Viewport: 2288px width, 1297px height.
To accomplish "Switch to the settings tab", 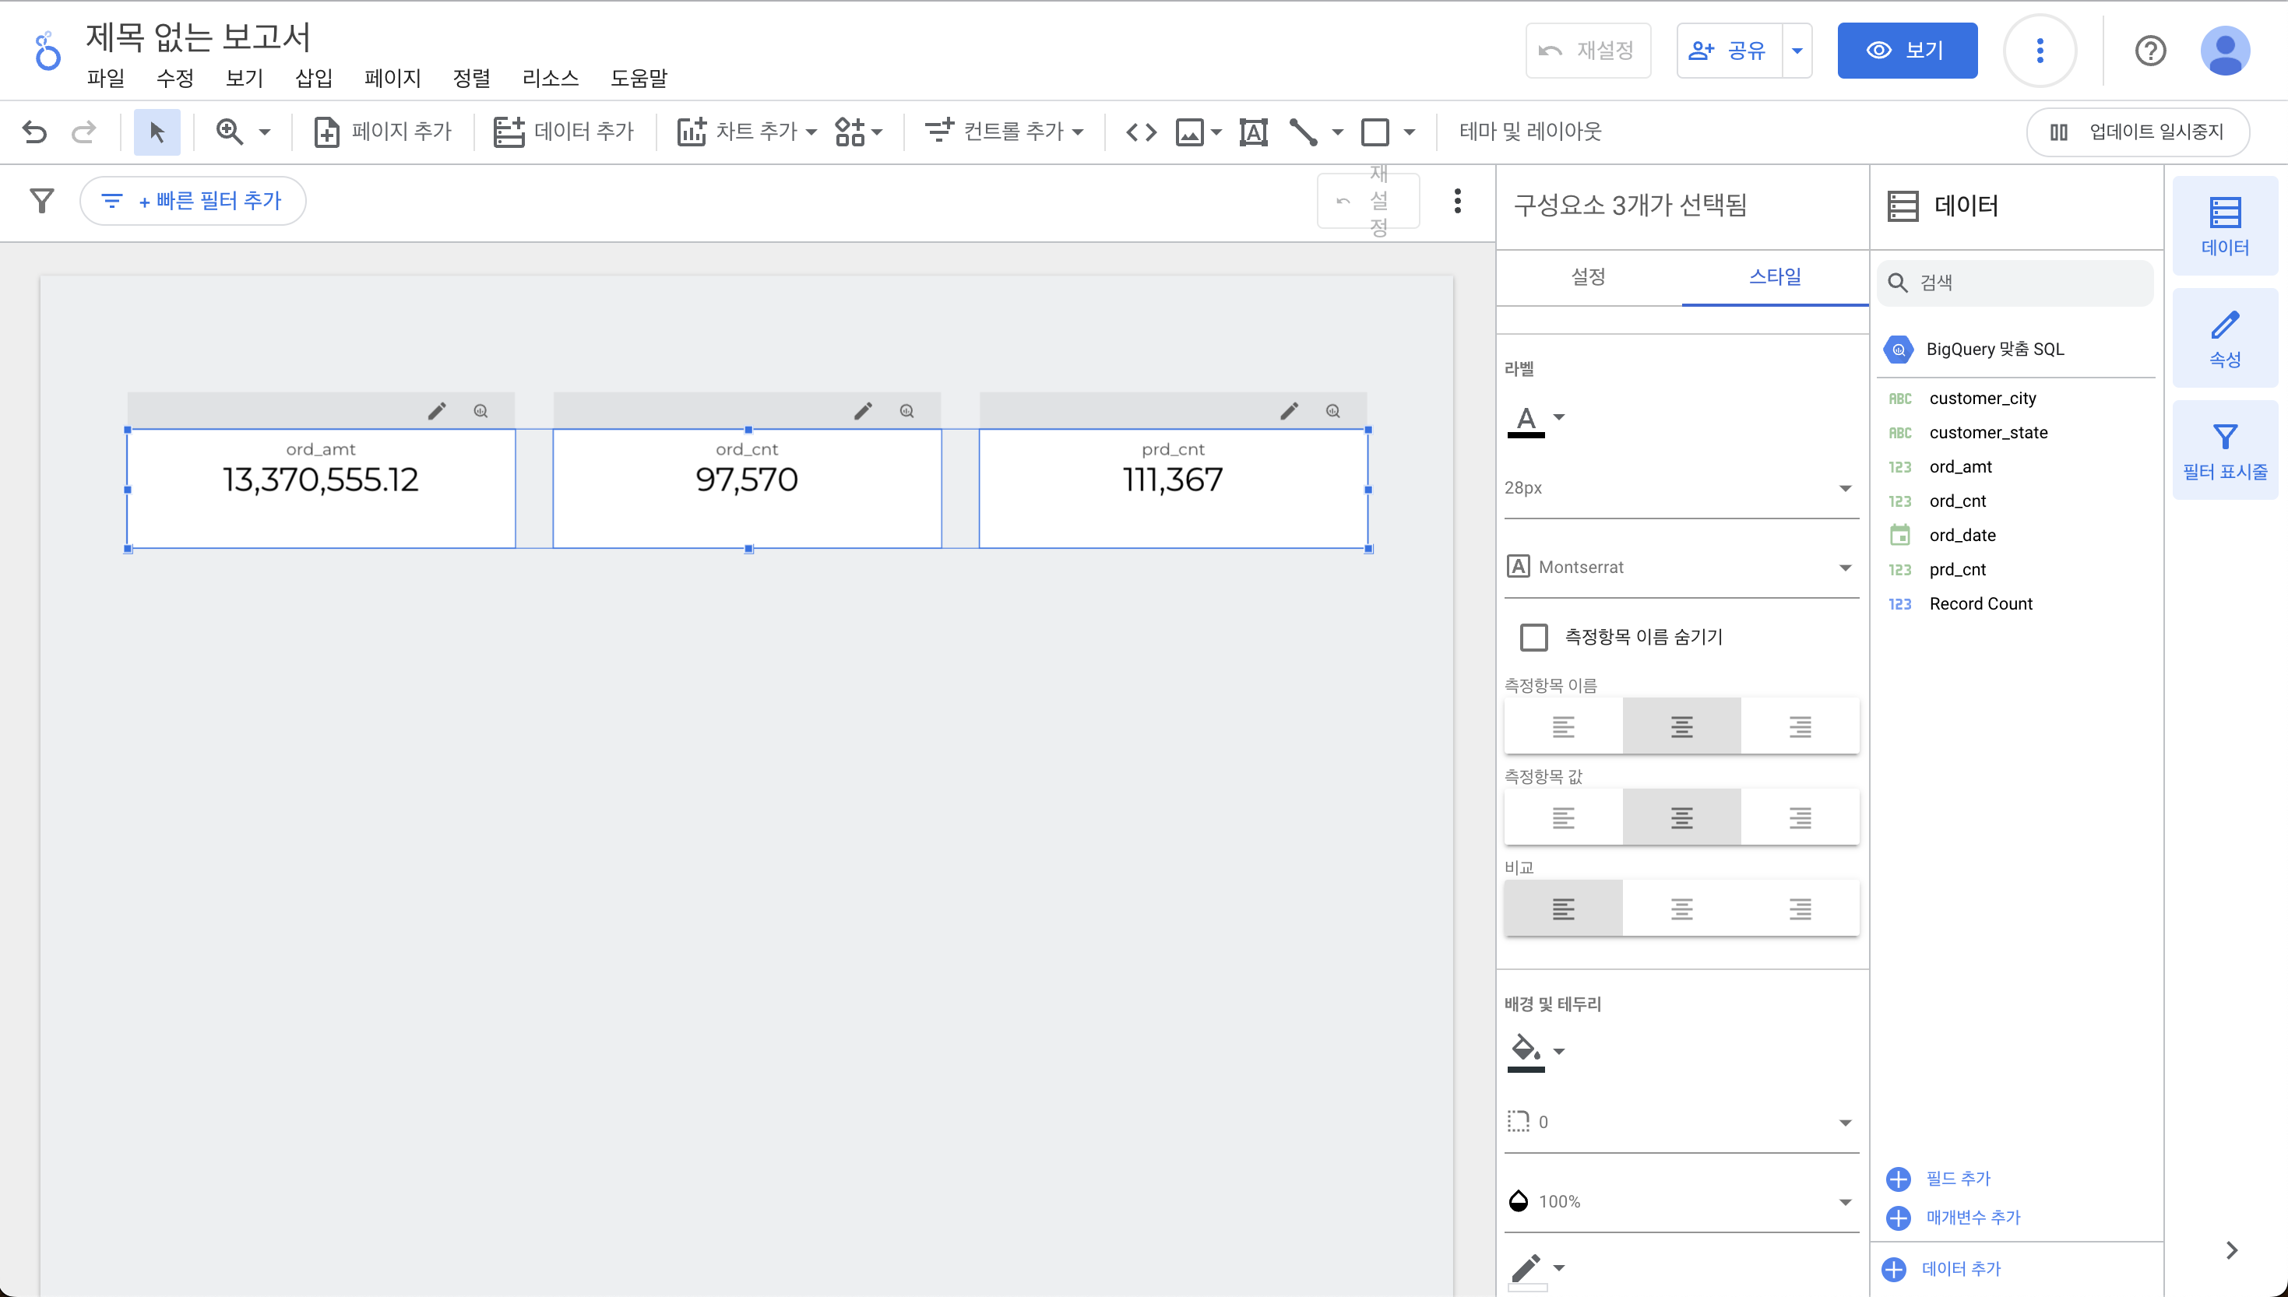I will pos(1588,277).
